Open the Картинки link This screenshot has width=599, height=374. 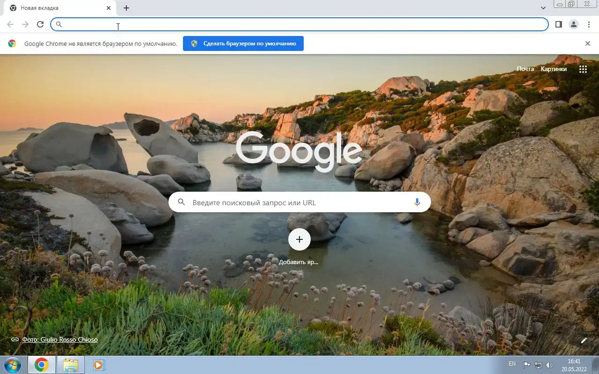tap(554, 69)
